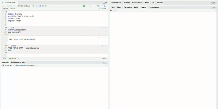Click the spell check icon
This screenshot has height=109, width=218.
click(x=33, y=6)
